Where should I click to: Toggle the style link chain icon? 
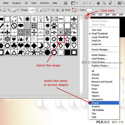click(x=63, y=10)
